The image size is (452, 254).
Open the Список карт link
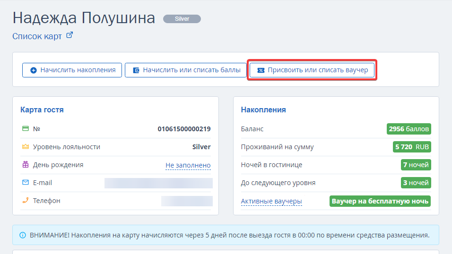click(x=37, y=36)
